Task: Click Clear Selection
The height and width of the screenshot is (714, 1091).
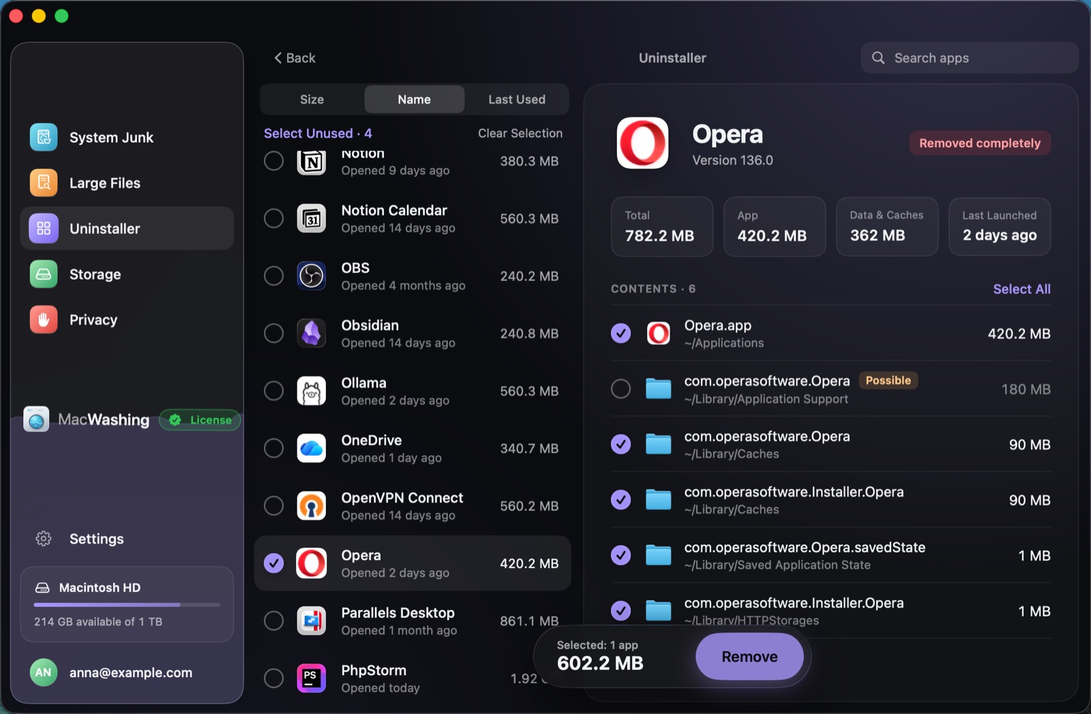Action: [x=520, y=133]
